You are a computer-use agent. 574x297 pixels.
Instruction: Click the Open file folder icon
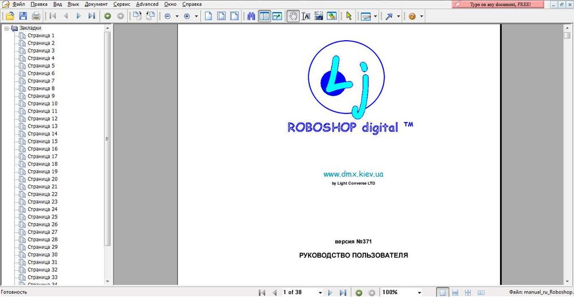tap(10, 16)
